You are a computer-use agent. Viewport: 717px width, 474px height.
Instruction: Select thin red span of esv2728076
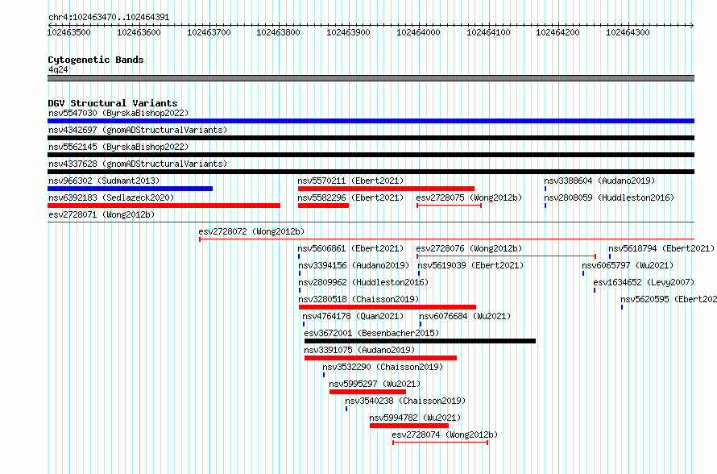coord(506,256)
